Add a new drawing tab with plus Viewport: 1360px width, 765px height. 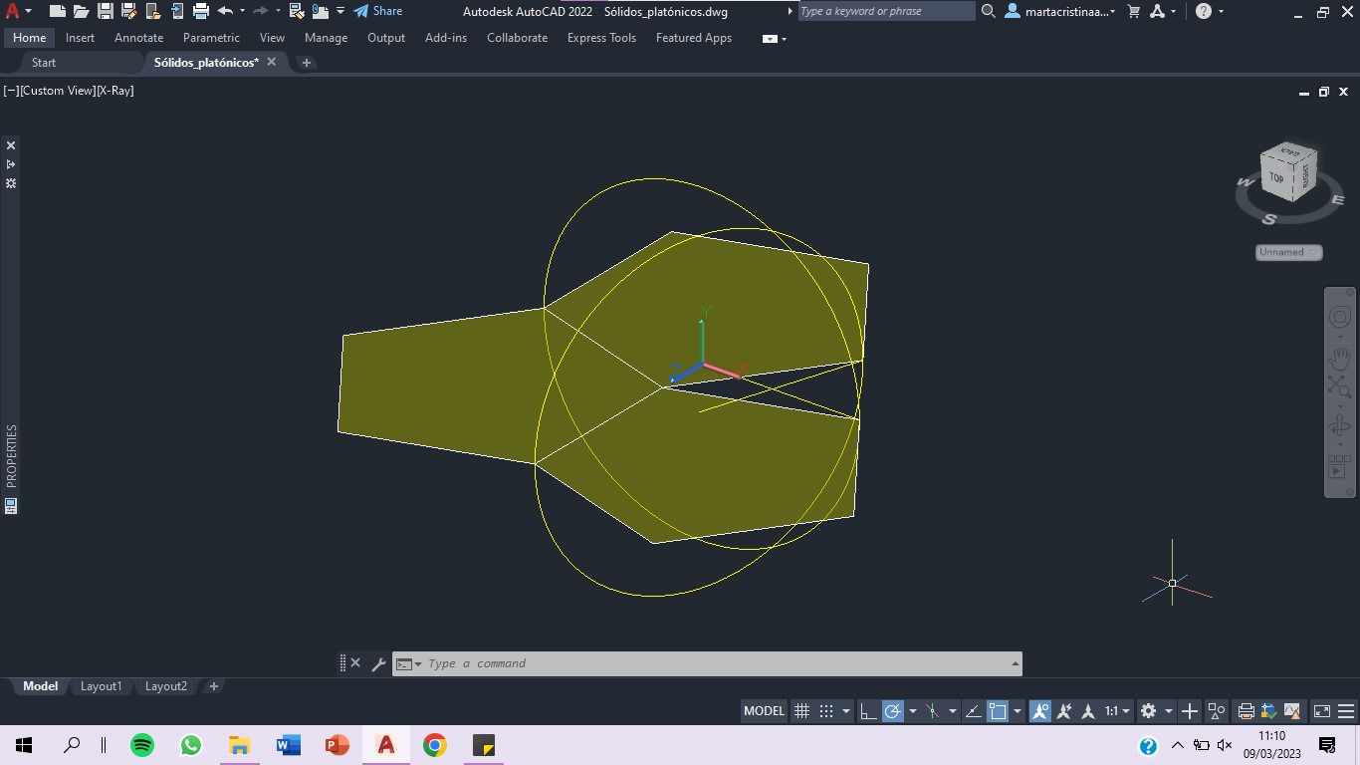tap(307, 62)
